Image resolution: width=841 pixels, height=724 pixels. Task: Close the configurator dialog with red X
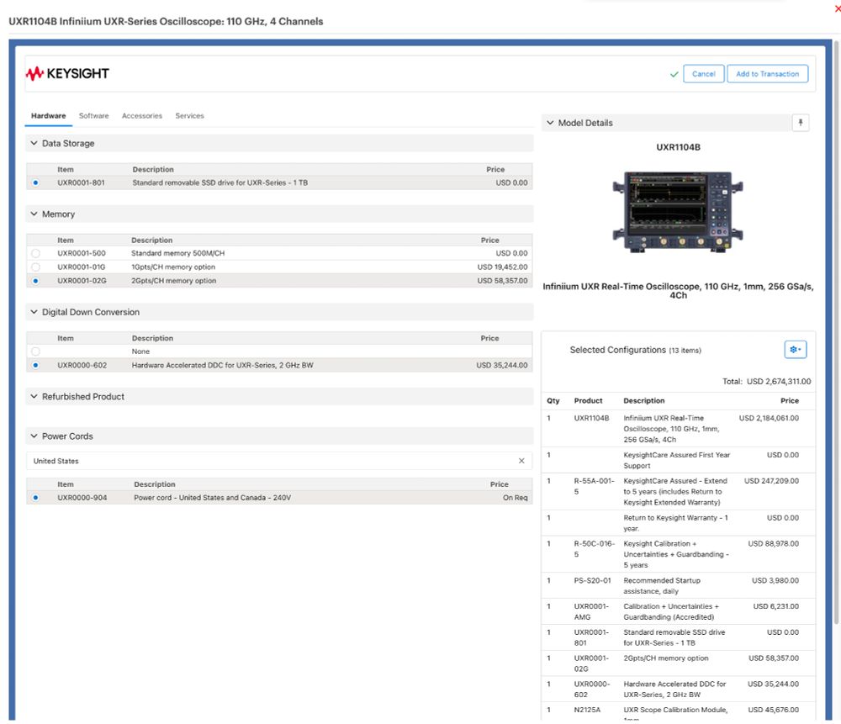pyautogui.click(x=838, y=9)
